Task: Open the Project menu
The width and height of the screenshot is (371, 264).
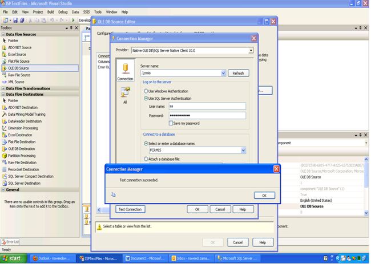Action: pyautogui.click(x=38, y=12)
